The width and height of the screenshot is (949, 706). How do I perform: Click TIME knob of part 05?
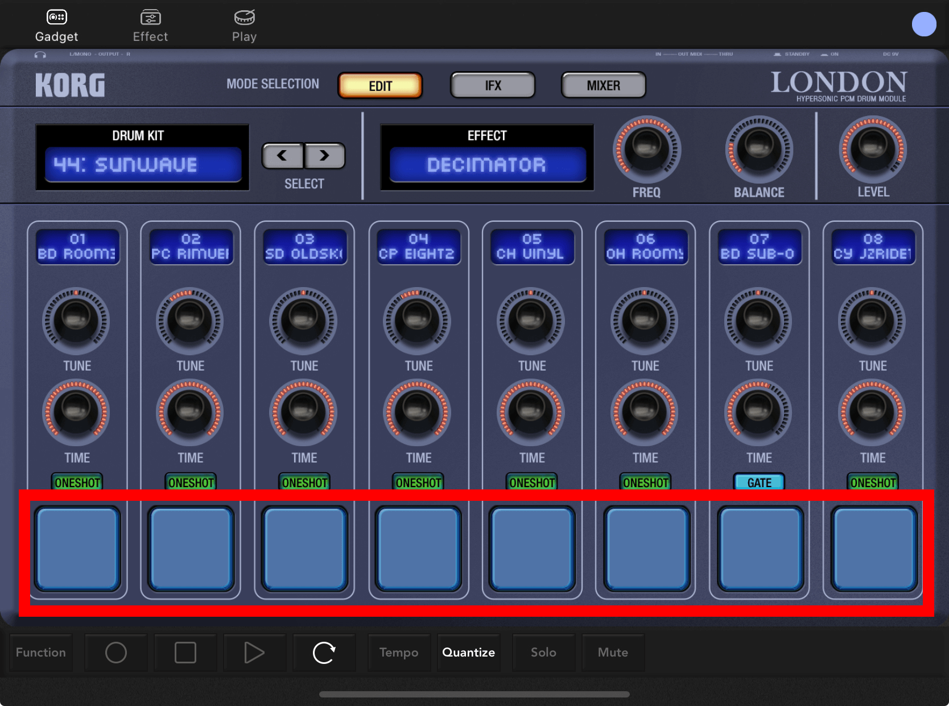pos(531,413)
